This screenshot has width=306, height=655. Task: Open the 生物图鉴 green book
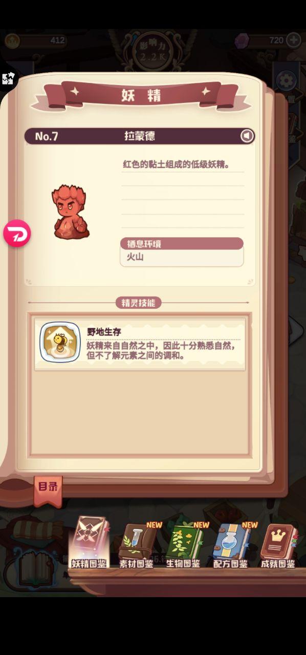point(183,545)
